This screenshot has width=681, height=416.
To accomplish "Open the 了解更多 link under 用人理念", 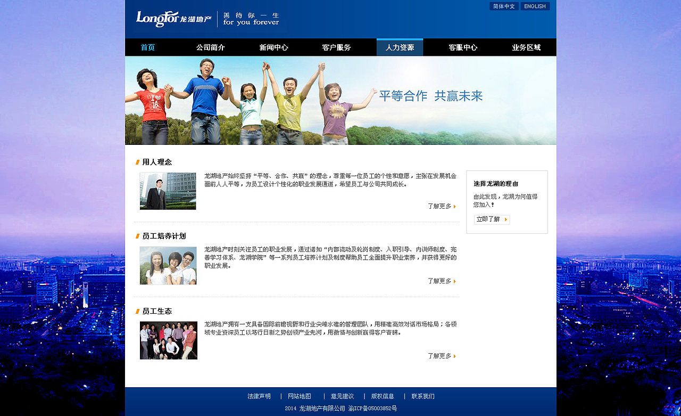I will point(439,206).
